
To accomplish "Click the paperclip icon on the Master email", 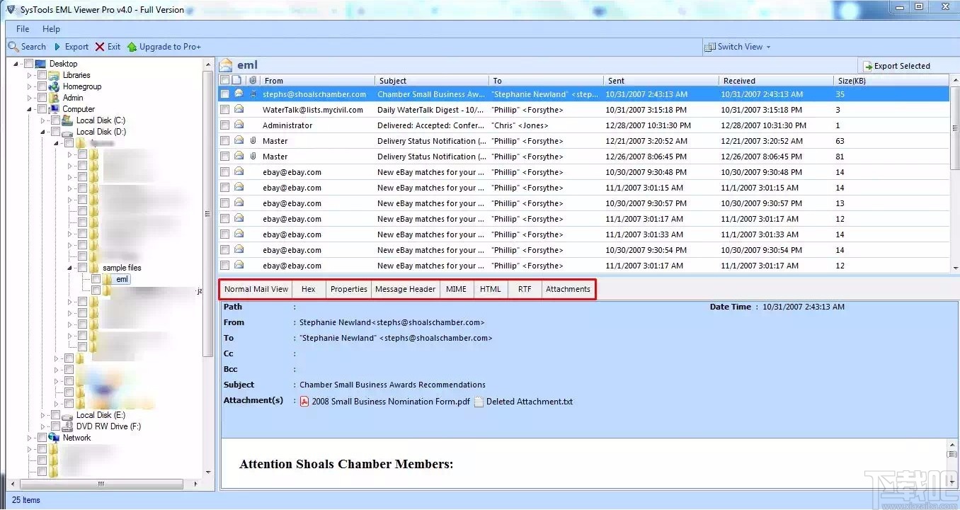I will (x=253, y=140).
